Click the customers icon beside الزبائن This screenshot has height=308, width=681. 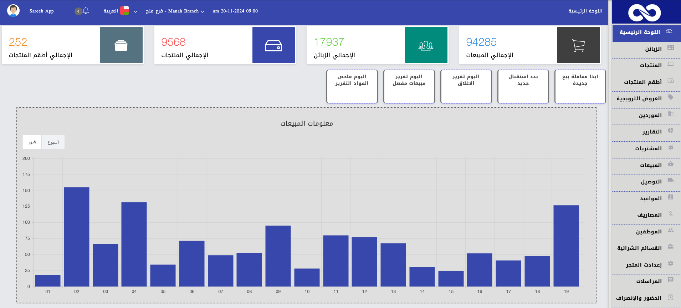(x=671, y=47)
